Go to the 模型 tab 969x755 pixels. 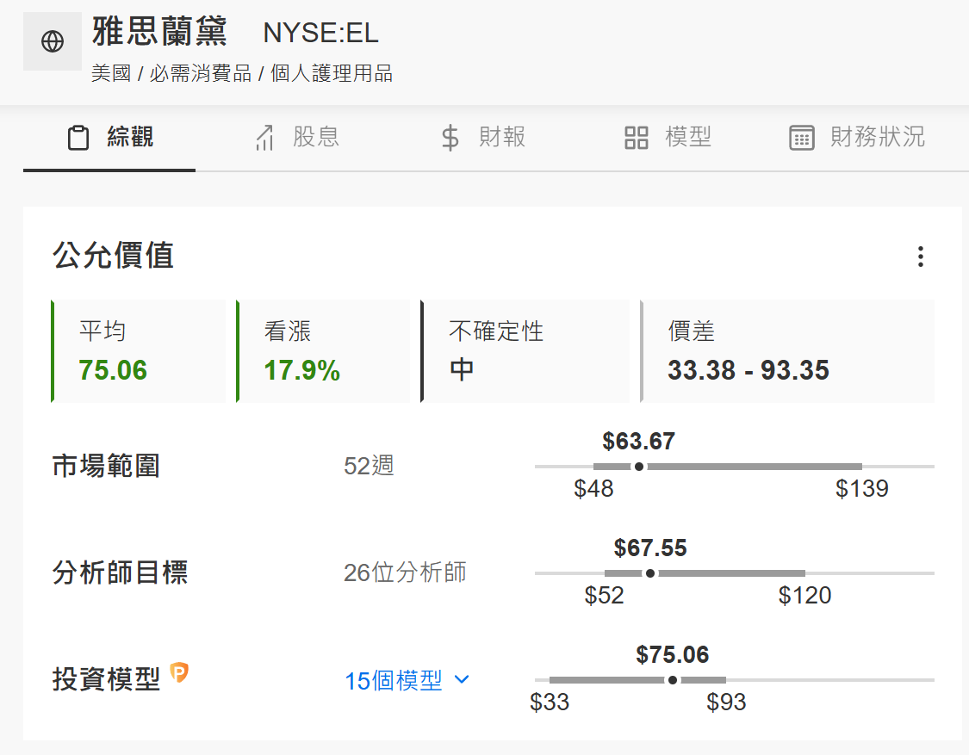tap(668, 137)
